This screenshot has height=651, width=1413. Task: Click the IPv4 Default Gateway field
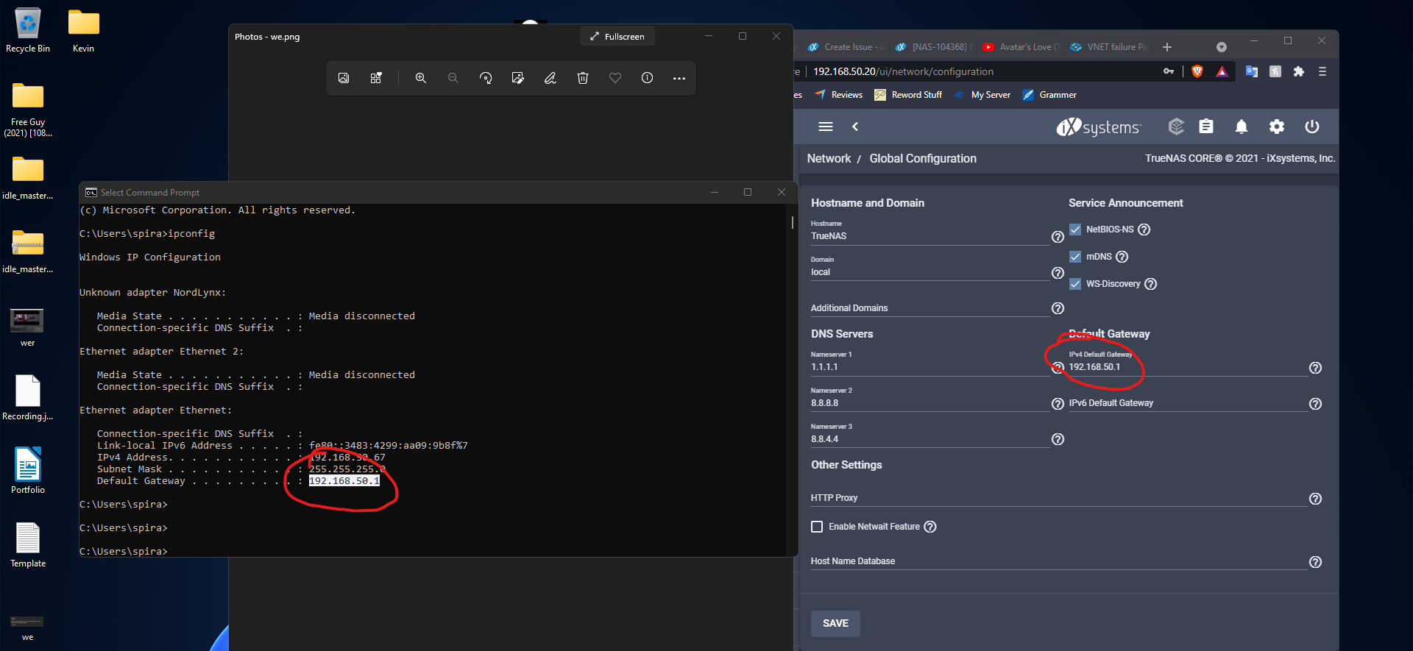click(1188, 367)
